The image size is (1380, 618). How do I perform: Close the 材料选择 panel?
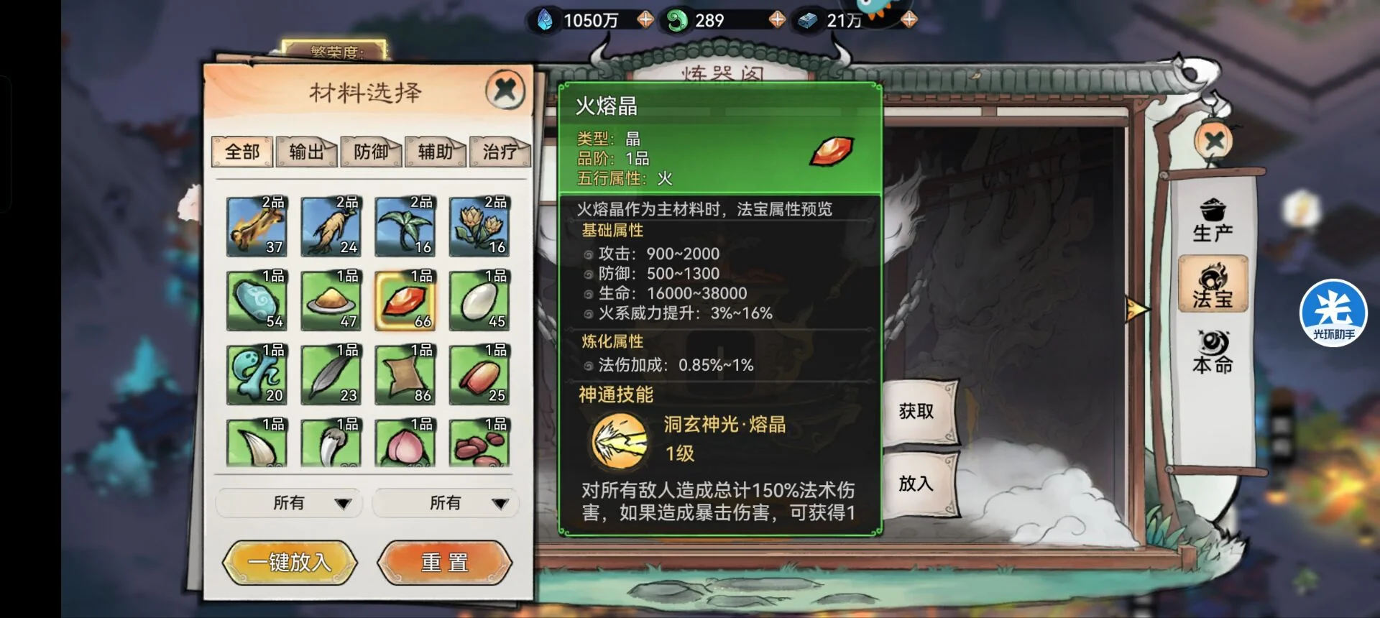(505, 90)
